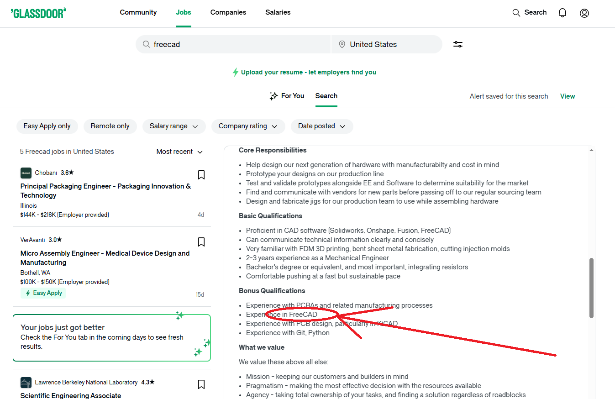Open the notifications bell
Viewport: 615px width, 399px height.
pyautogui.click(x=562, y=13)
